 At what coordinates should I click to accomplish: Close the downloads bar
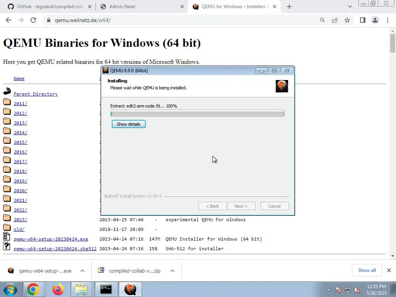pos(389,270)
